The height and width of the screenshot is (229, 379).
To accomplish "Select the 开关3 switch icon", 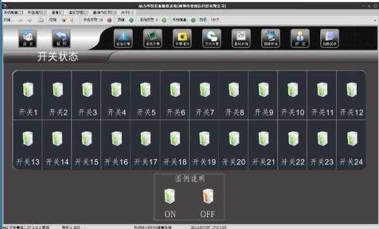I will point(87,89).
